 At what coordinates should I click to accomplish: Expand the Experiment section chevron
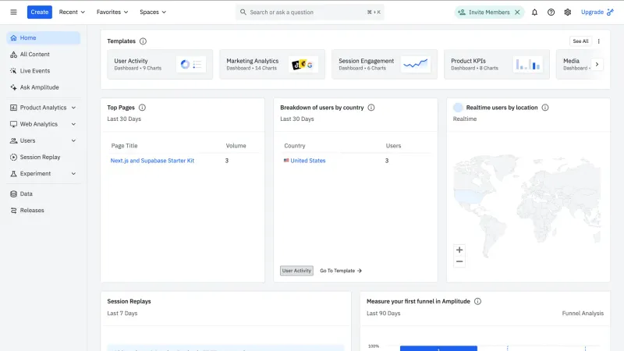tap(73, 173)
